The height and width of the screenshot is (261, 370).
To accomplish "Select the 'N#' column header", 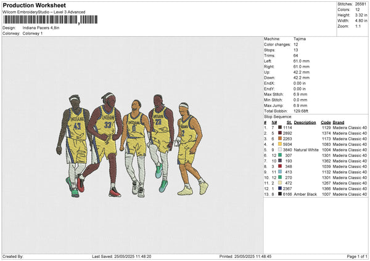I will coord(274,122).
